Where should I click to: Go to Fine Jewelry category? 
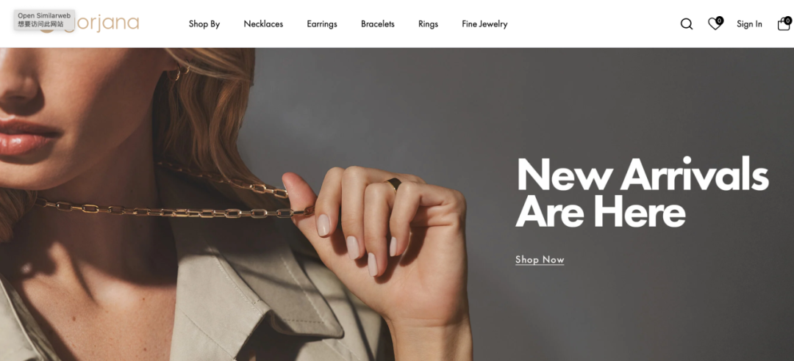[x=484, y=23]
